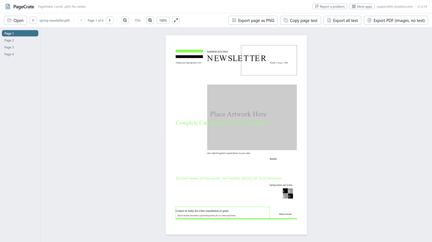Select Page 2 in the sidebar

click(20, 40)
